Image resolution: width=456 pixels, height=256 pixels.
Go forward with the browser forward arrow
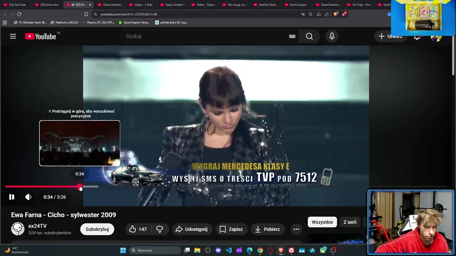(12, 14)
